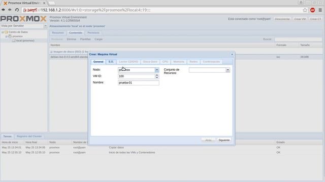325x182 pixels.
Task: Click the Plantillas toolbar button
Action: click(x=85, y=39)
